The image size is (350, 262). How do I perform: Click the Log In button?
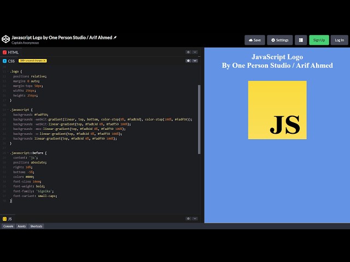[339, 40]
